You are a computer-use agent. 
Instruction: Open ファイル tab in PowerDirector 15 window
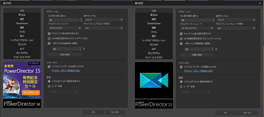(154, 32)
